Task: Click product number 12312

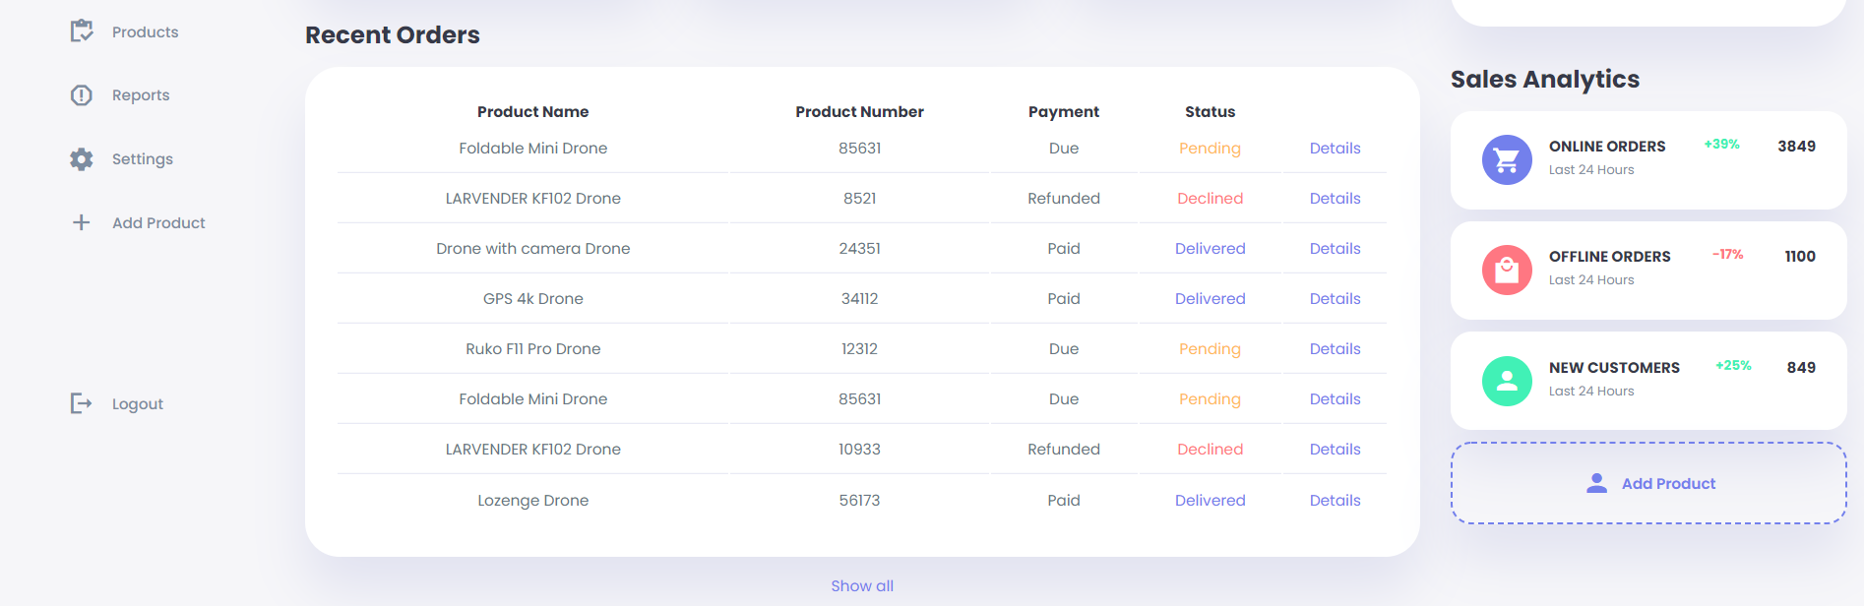Action: tap(859, 349)
